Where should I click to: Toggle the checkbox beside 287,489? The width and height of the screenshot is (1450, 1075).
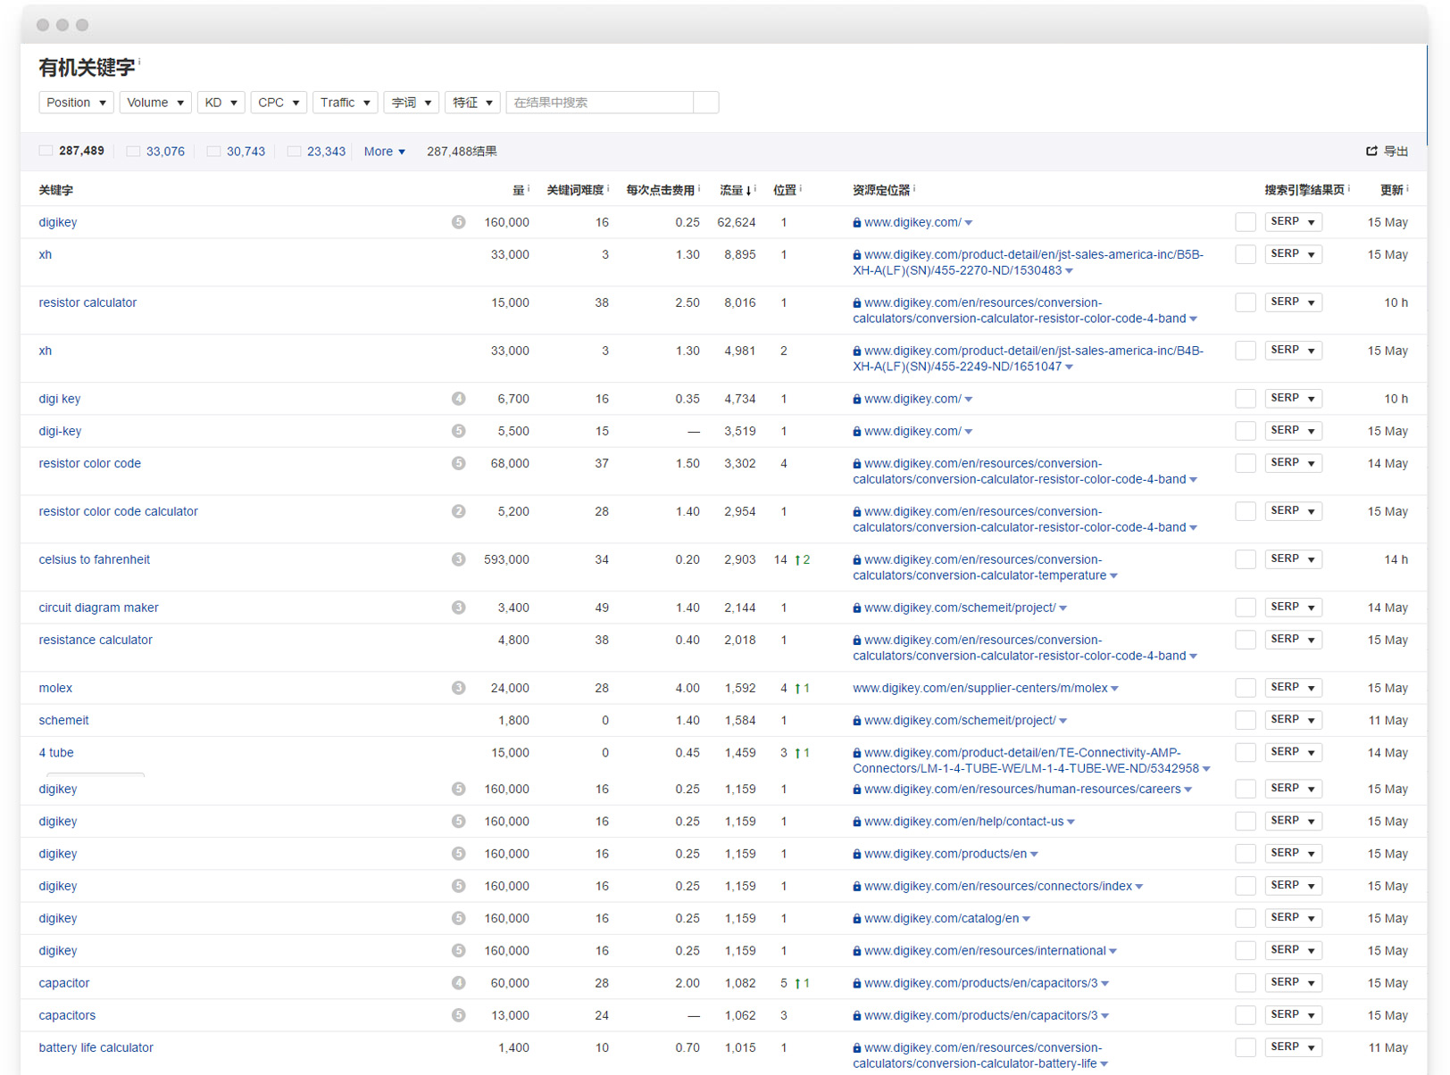46,151
